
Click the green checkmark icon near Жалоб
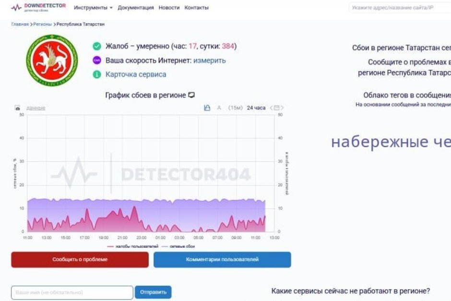pos(97,46)
